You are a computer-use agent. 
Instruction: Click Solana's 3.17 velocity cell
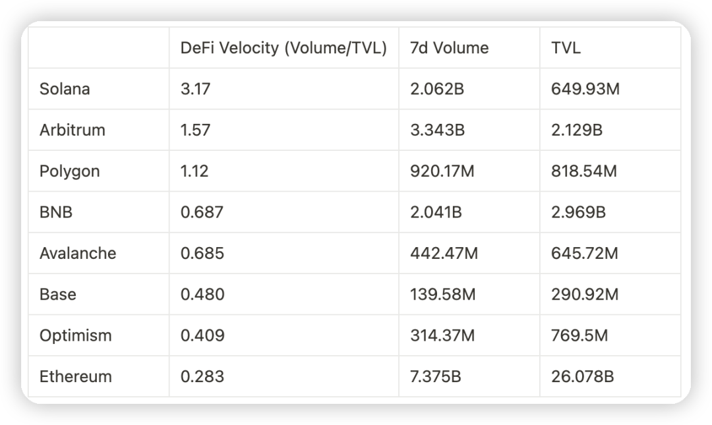[195, 89]
